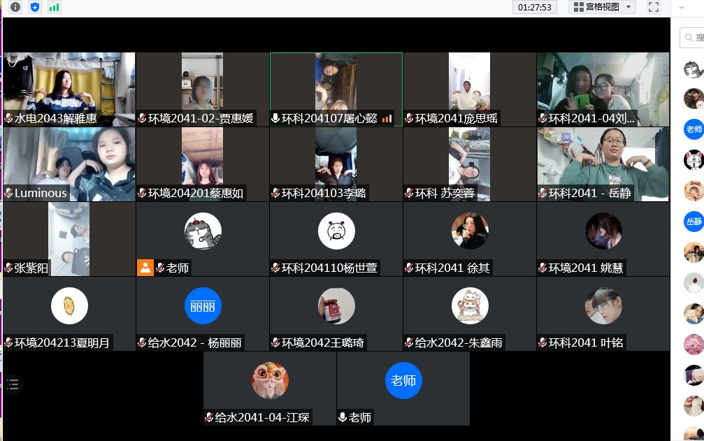Toggle the muted mic on 给水2041-04-江琛 tile
Image resolution: width=704 pixels, height=441 pixels.
coord(209,417)
